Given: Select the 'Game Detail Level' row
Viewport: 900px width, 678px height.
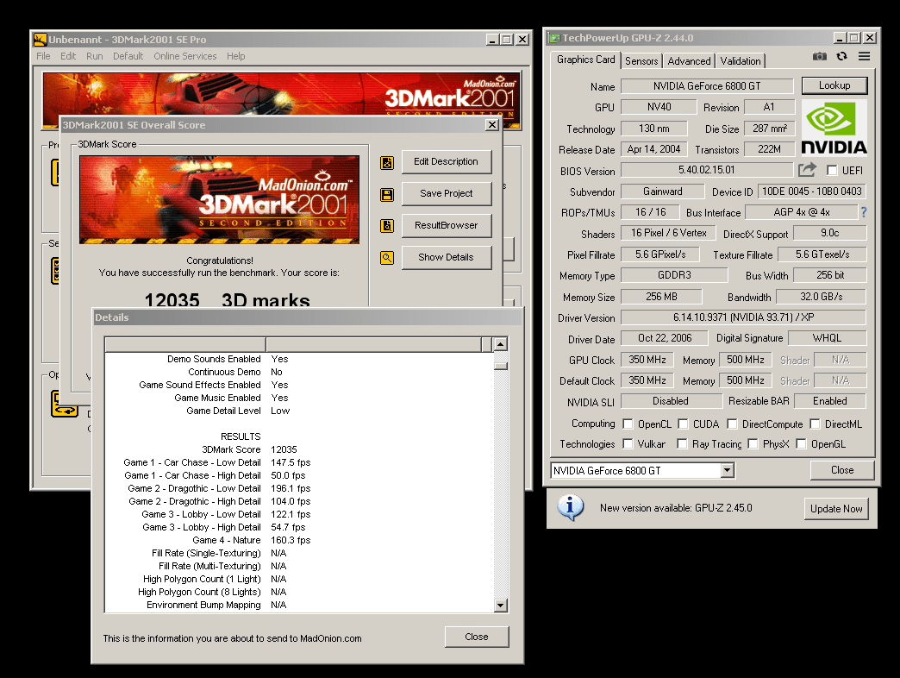Looking at the screenshot, I should (x=298, y=411).
